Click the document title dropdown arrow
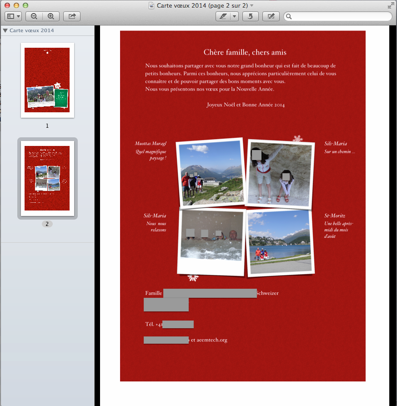Image resolution: width=397 pixels, height=406 pixels. pyautogui.click(x=252, y=5)
